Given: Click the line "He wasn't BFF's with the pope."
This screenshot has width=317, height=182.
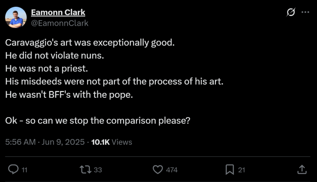Looking at the screenshot, I should 69,95.
